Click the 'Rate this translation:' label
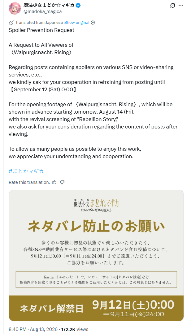Viewport: 191px width, 334px height. tap(29, 182)
